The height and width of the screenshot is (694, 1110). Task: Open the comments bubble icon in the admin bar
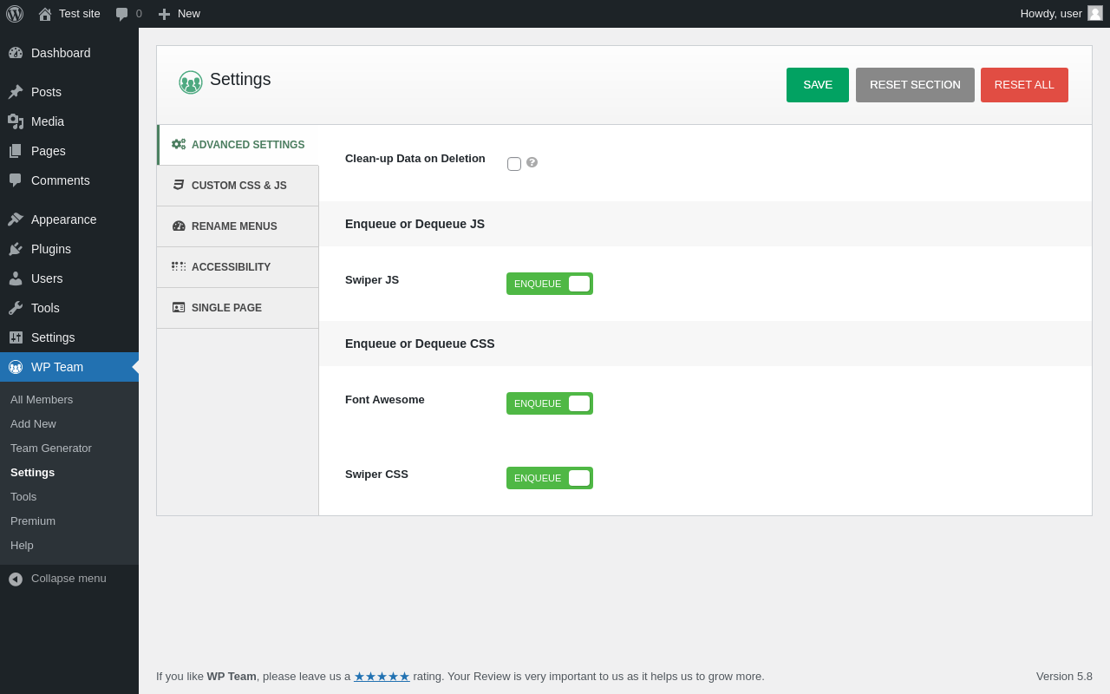pyautogui.click(x=122, y=14)
